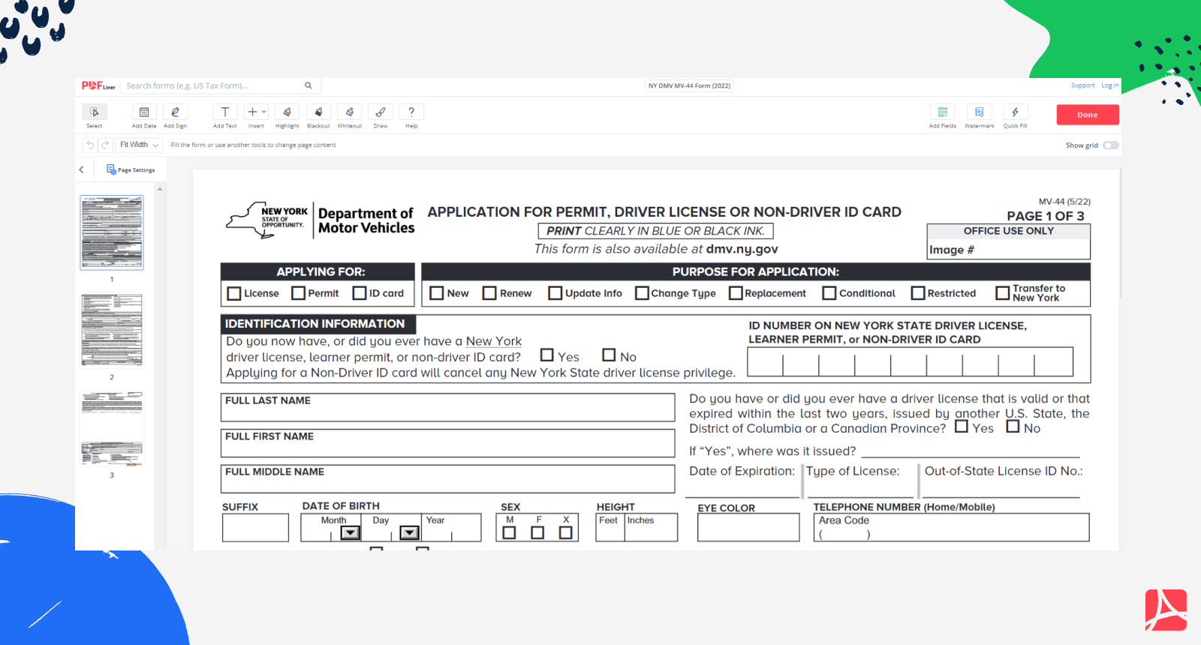Toggle the Show grid switch
The height and width of the screenshot is (645, 1201).
(x=1110, y=145)
